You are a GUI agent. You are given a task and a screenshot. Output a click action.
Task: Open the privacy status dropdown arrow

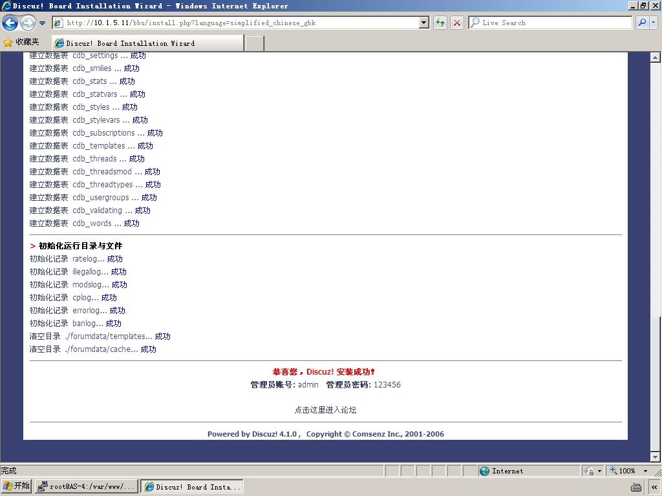pos(599,471)
